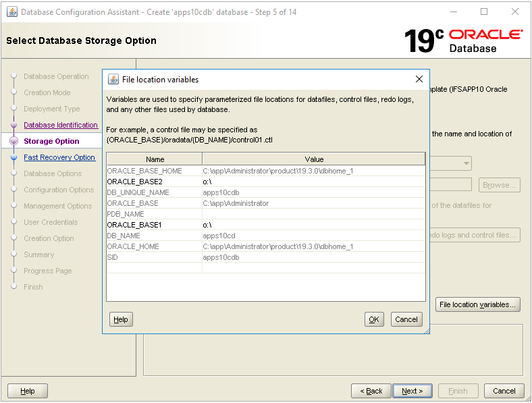Click ORACLE_BASE_HOME value path cell

(313, 171)
